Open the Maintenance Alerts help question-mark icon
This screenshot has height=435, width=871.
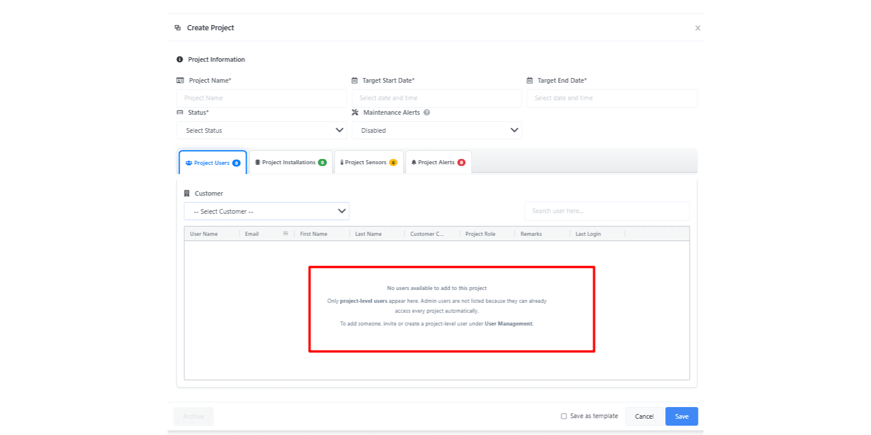click(427, 112)
